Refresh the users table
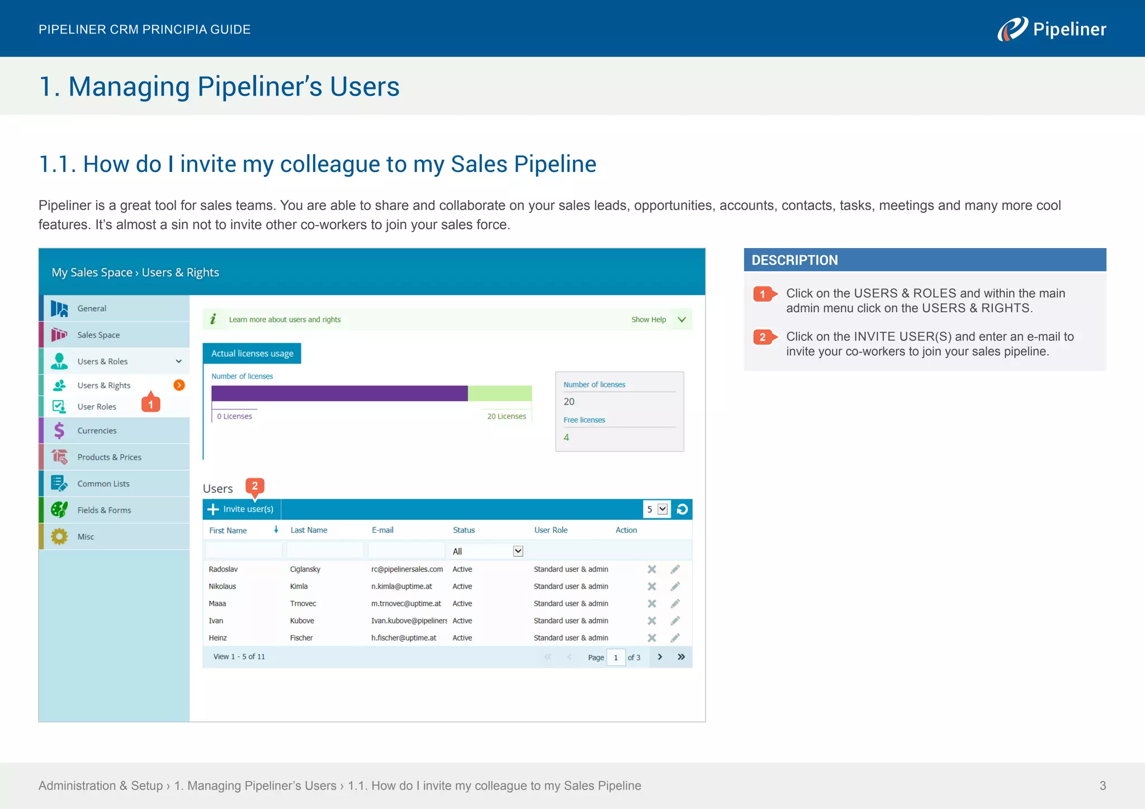 (682, 509)
